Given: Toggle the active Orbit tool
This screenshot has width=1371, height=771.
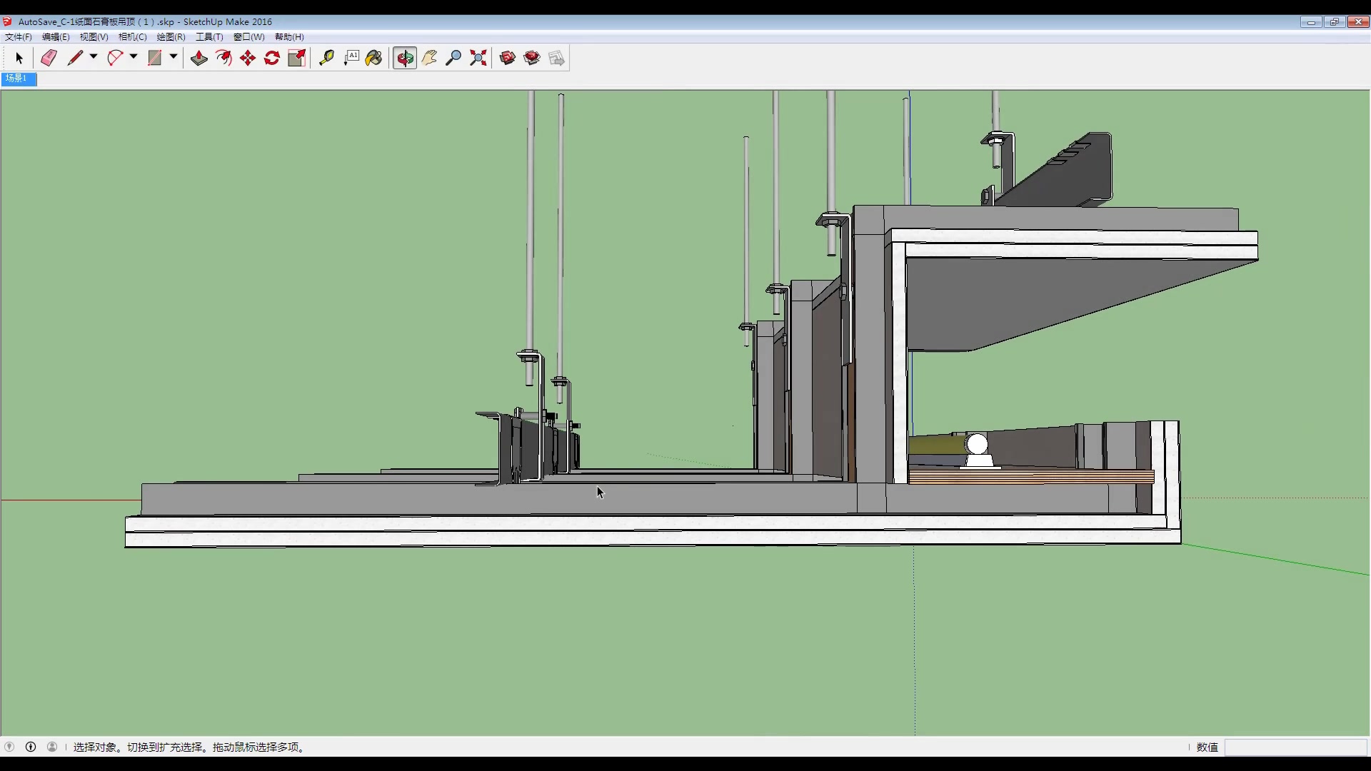Looking at the screenshot, I should click(x=405, y=59).
